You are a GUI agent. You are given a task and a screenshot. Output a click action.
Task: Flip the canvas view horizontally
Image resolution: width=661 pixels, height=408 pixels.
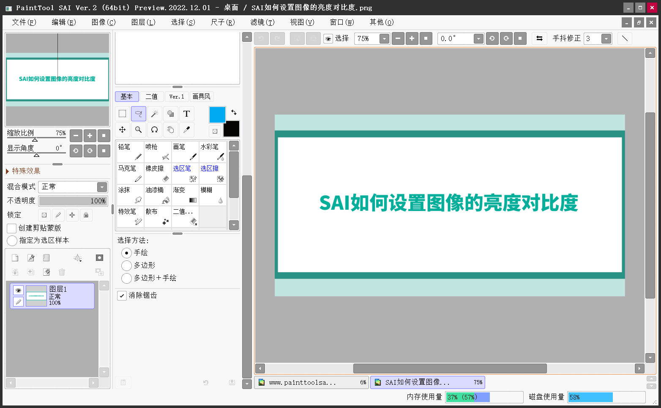pyautogui.click(x=539, y=38)
